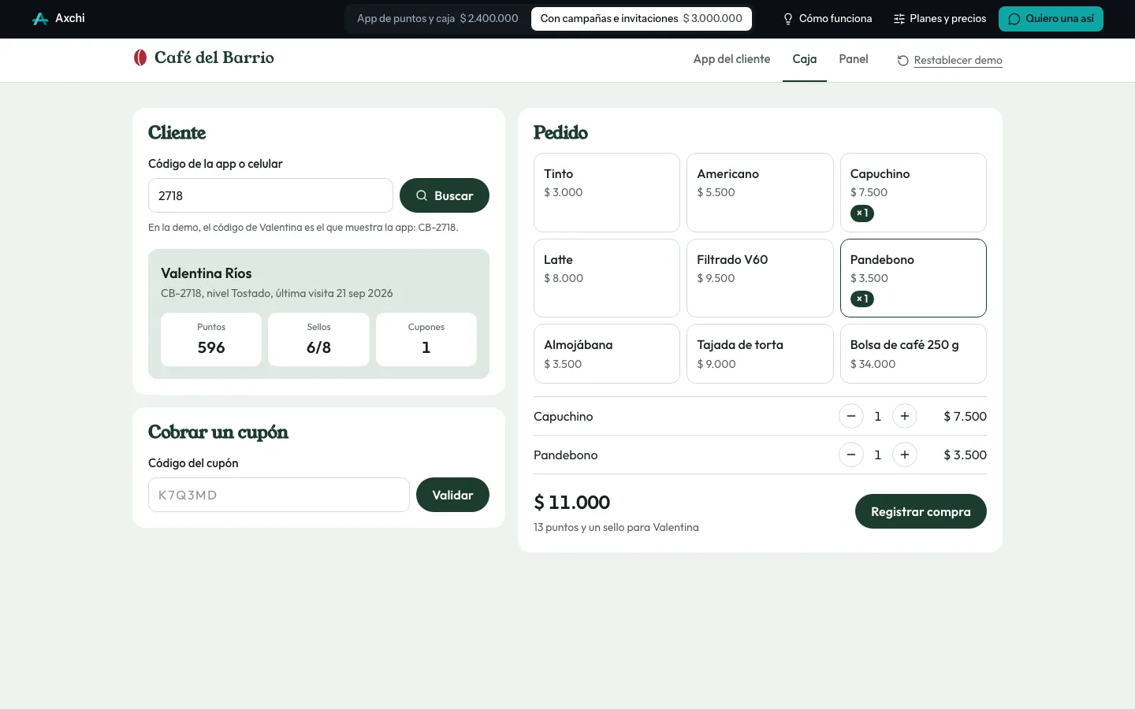Go to the Panel tab
The height and width of the screenshot is (709, 1135).
point(854,60)
